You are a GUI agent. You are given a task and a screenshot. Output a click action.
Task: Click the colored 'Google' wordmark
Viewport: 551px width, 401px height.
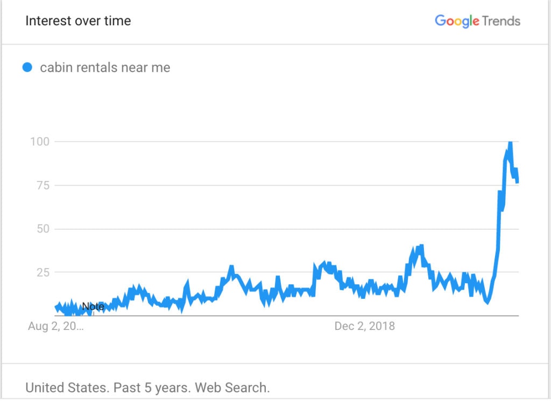457,22
